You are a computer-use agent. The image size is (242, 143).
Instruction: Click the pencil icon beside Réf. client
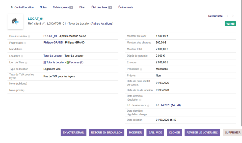click(43, 24)
